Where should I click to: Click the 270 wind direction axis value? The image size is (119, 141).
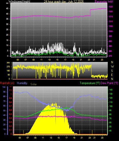coord(8,67)
